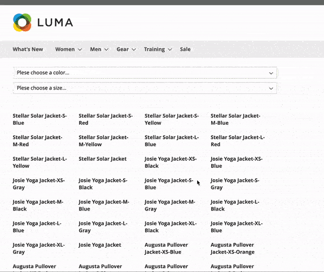This screenshot has width=324, height=272.
Task: Open Stellar Solar Jacket-M-Yellow product
Action: [x=103, y=141]
